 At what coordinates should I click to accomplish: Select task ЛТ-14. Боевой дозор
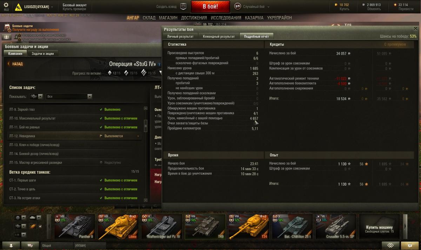74,154
